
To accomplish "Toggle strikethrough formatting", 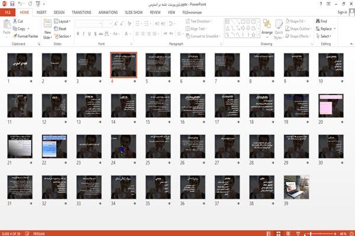I will (x=101, y=34).
